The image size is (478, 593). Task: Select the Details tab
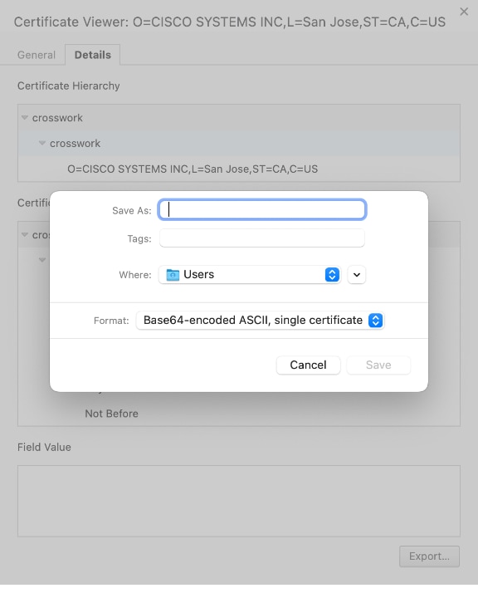click(93, 55)
